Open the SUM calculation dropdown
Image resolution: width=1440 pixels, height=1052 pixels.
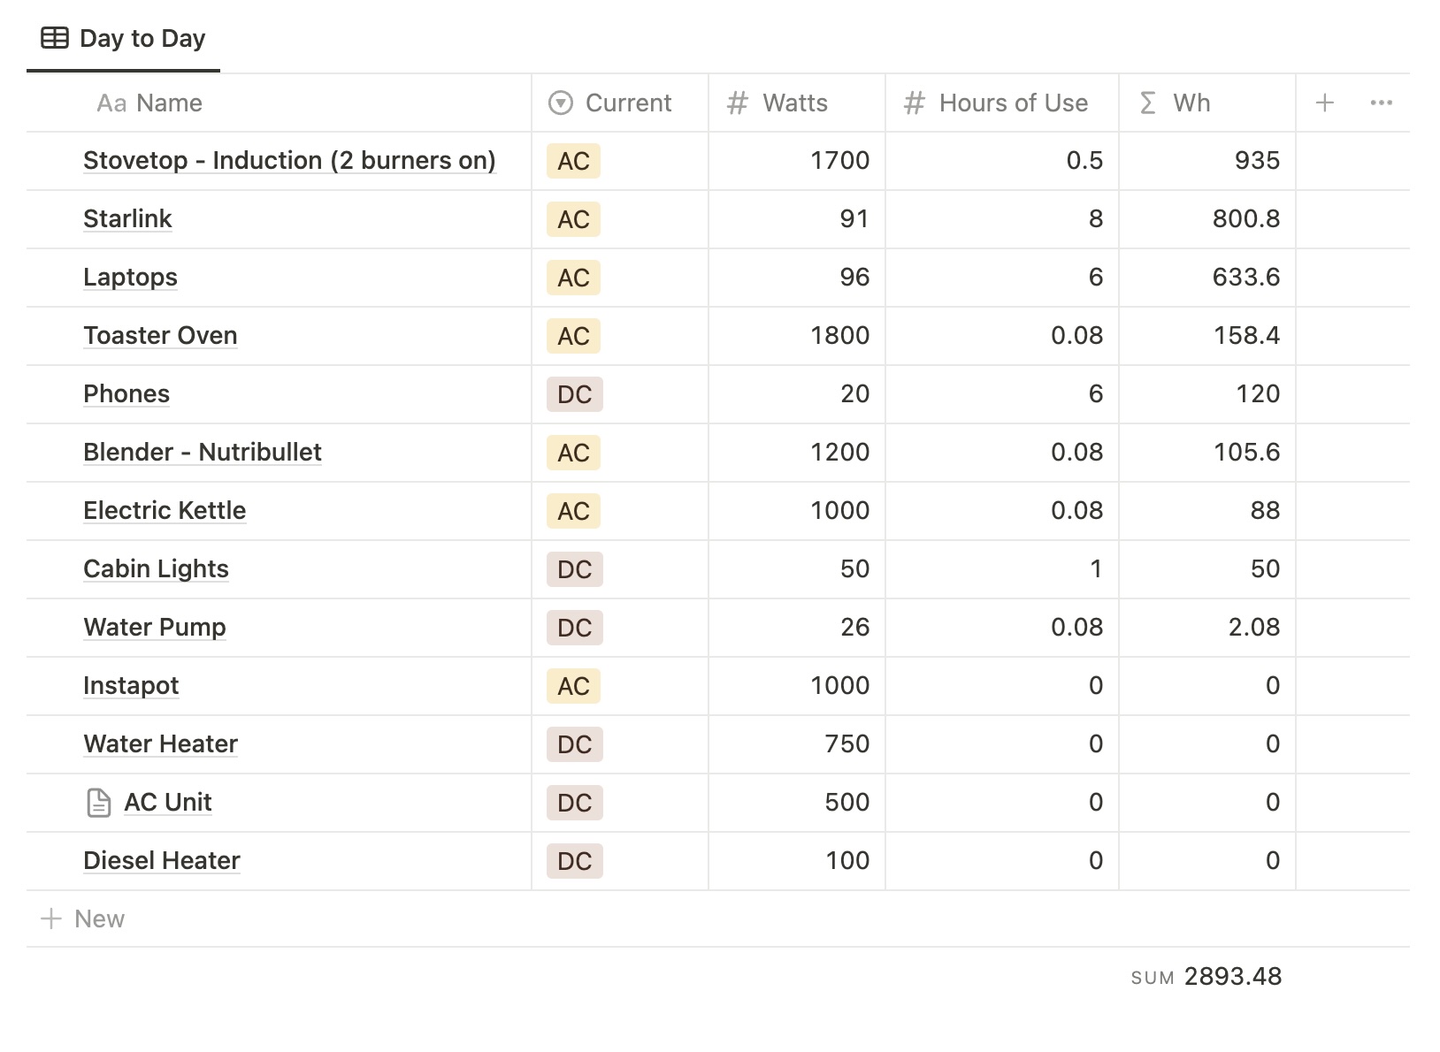[x=1206, y=977]
